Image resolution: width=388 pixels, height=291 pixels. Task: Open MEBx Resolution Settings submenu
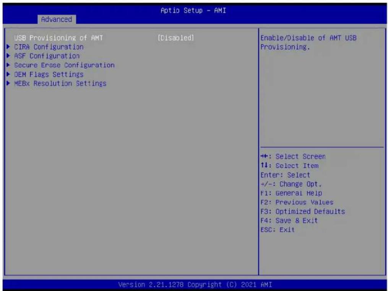[60, 83]
